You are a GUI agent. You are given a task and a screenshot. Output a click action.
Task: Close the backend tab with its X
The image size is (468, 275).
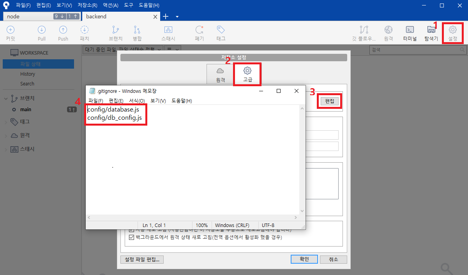155,17
